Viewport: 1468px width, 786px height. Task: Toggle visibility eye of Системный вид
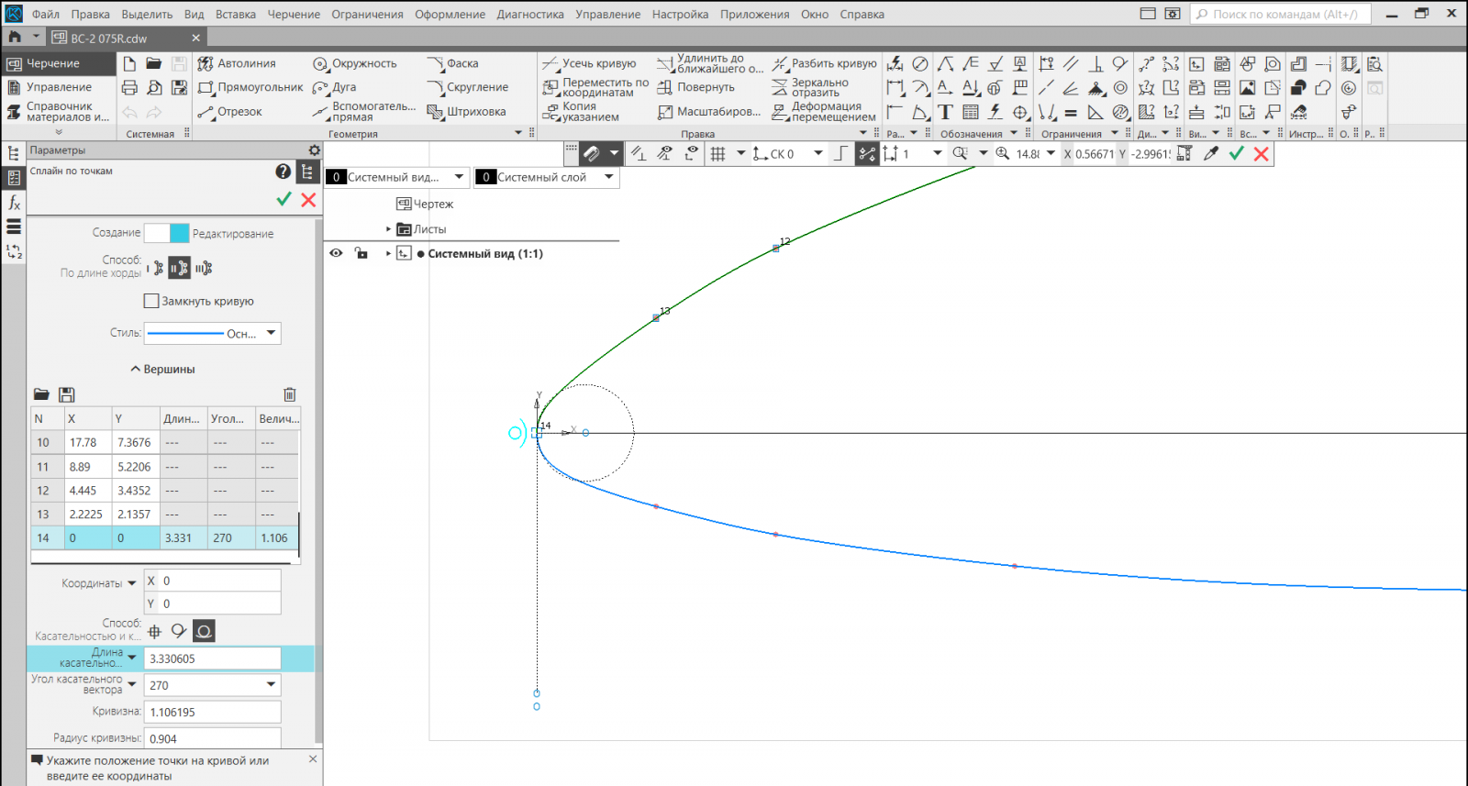tap(337, 253)
